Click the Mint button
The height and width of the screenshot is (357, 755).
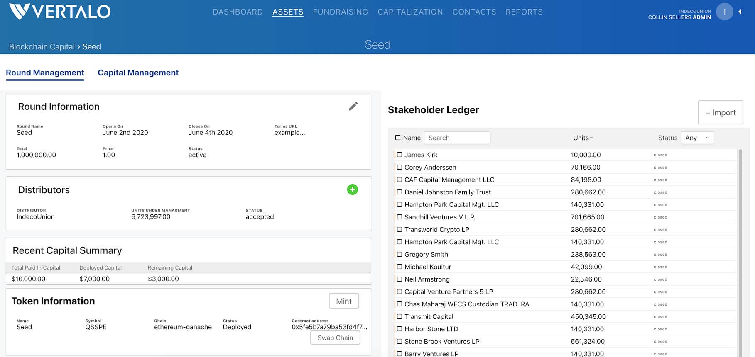344,301
